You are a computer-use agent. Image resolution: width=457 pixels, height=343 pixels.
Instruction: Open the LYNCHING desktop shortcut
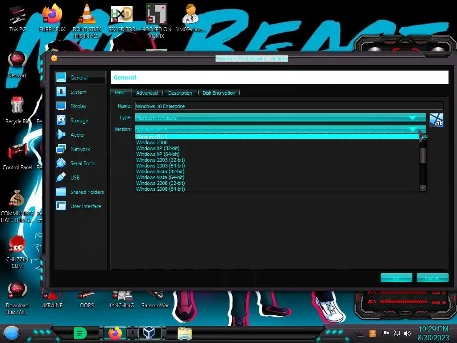[x=122, y=300]
